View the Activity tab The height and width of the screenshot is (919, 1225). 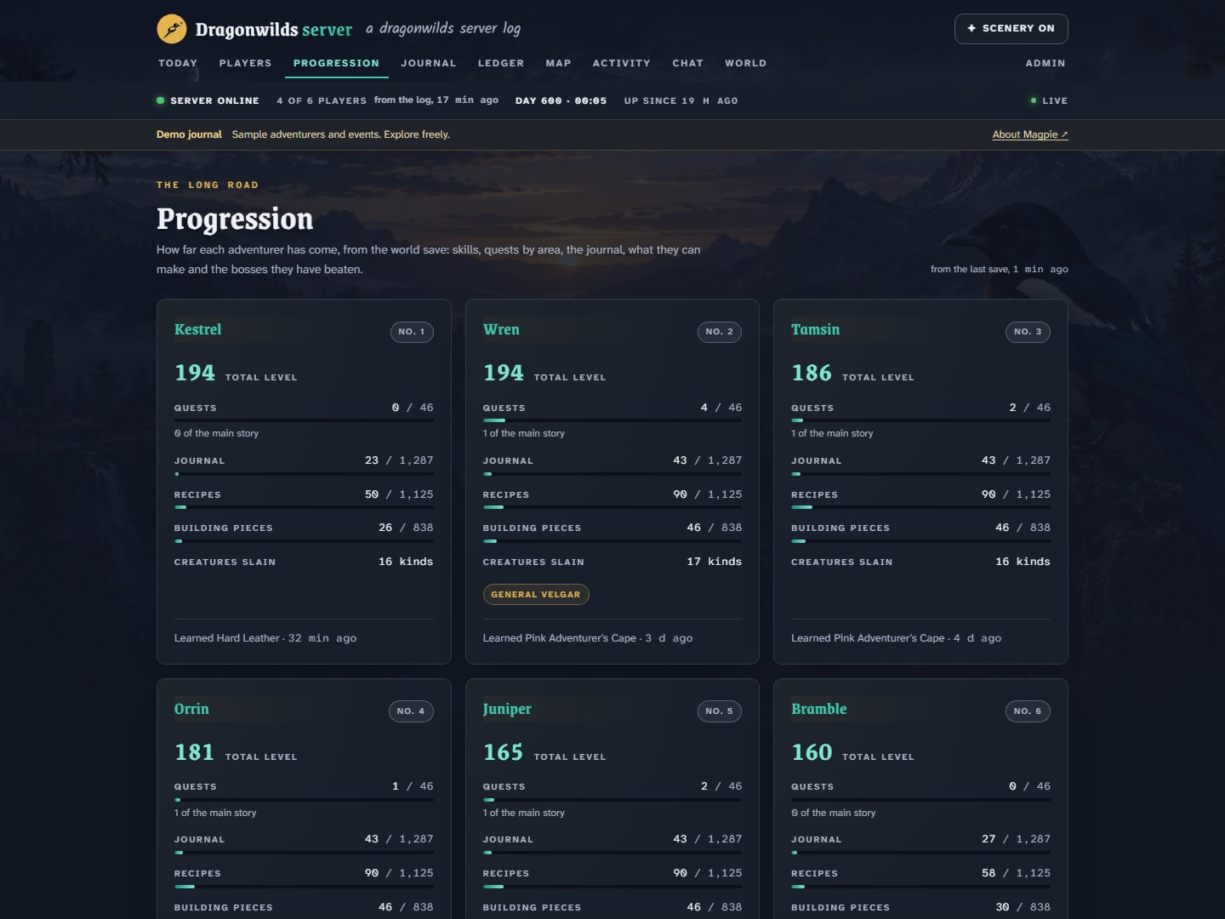coord(622,63)
